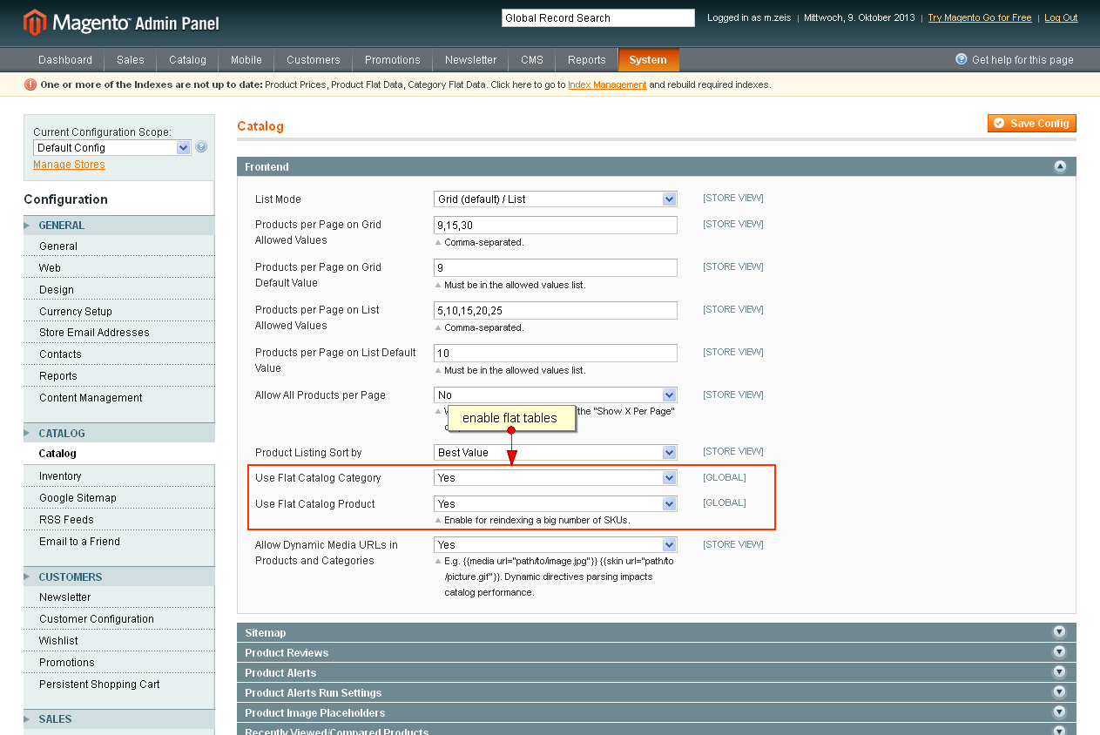Viewport: 1100px width, 735px height.
Task: Follow the Index Management link
Action: (607, 84)
